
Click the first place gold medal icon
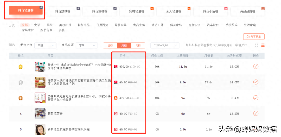point(21,67)
